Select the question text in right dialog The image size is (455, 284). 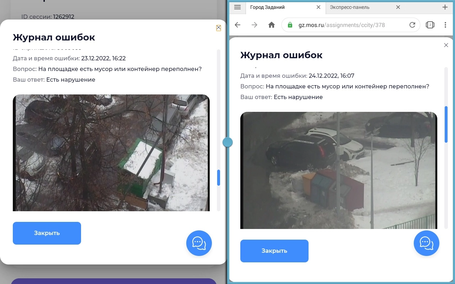click(347, 87)
